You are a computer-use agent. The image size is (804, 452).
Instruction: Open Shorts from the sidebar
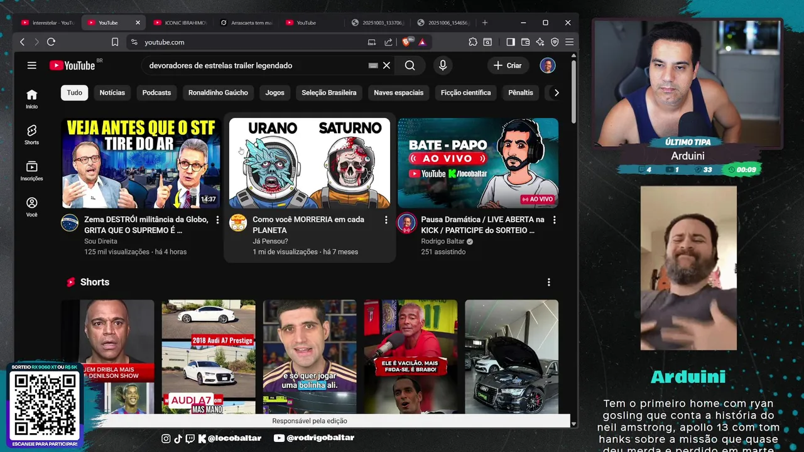click(31, 134)
